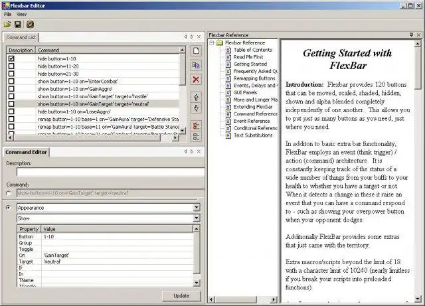The width and height of the screenshot is (425, 306).
Task: Click Command List tab left arrow
Action: (185, 37)
